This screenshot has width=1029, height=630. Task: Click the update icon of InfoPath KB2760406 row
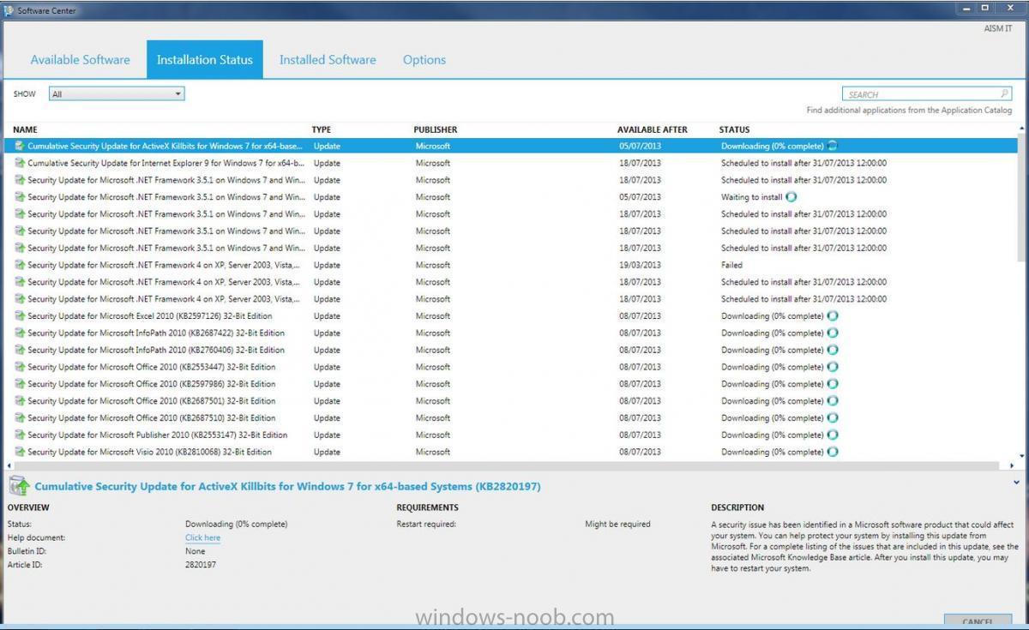[20, 350]
